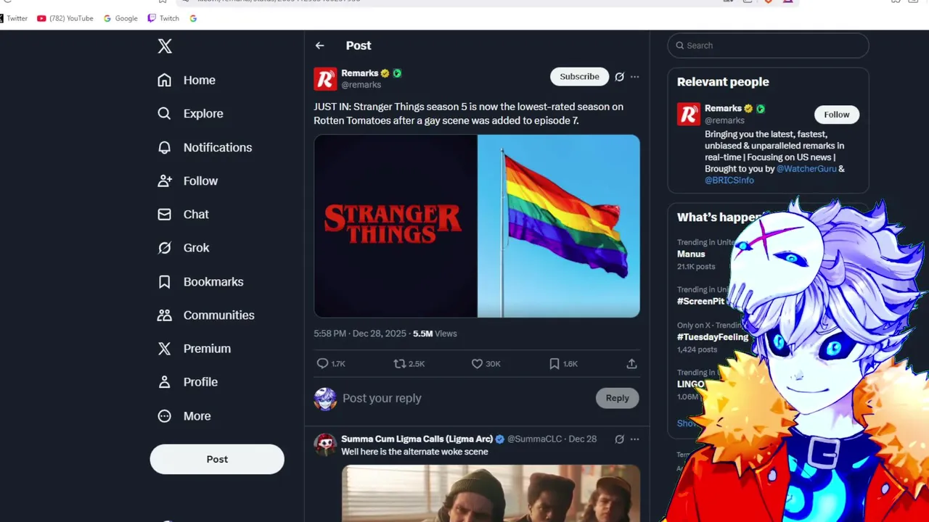Viewport: 929px width, 522px height.
Task: Click reply date Dec 28
Action: [x=583, y=439]
